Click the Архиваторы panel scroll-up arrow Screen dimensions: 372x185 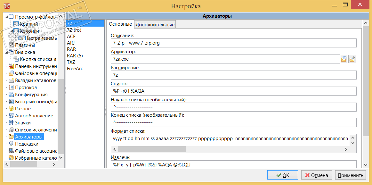365,23
